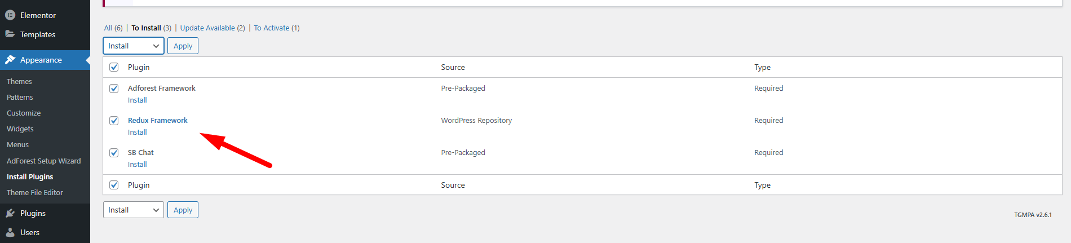Click the Users person icon
1071x243 pixels.
[10, 232]
